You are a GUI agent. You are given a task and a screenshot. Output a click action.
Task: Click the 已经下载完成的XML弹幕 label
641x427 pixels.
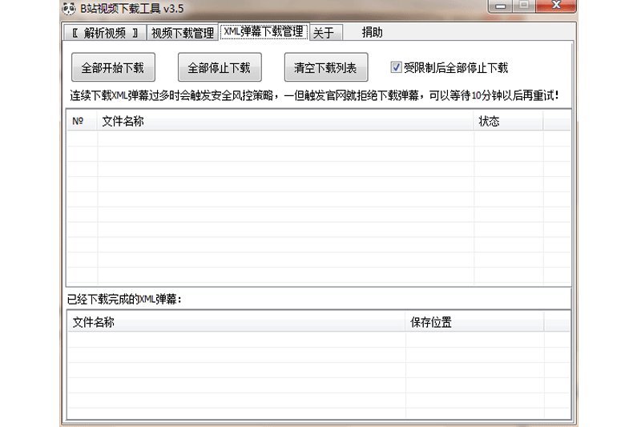coord(124,300)
